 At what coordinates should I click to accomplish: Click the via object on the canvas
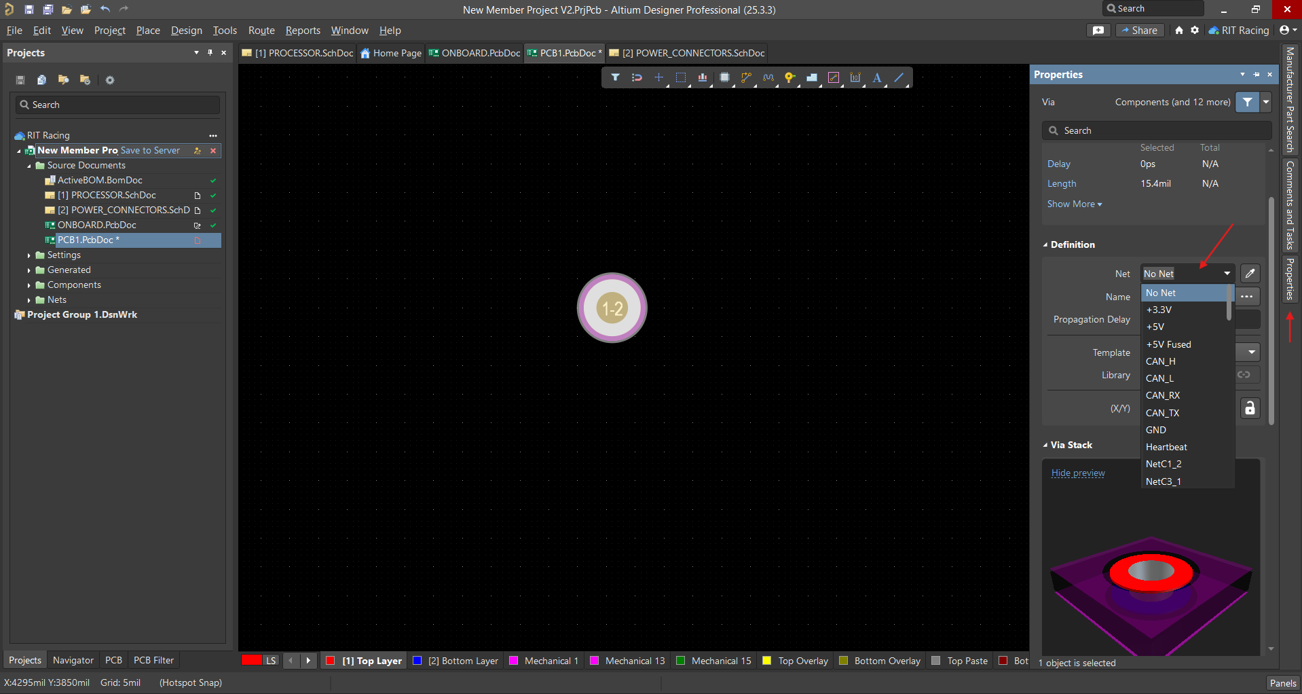pos(612,308)
